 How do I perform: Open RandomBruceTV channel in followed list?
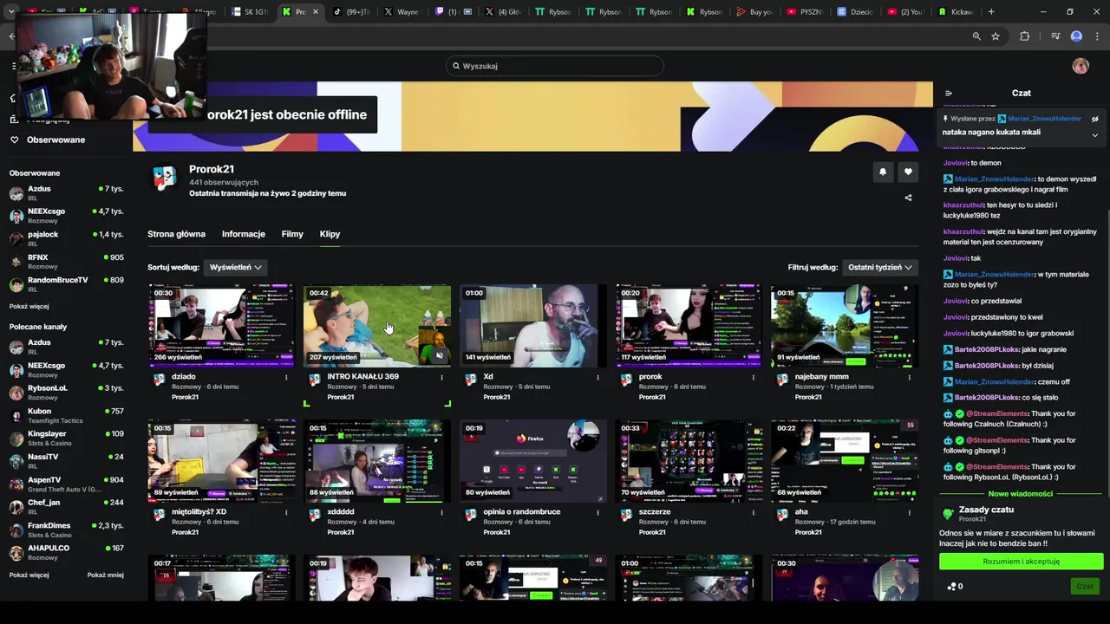click(x=66, y=284)
